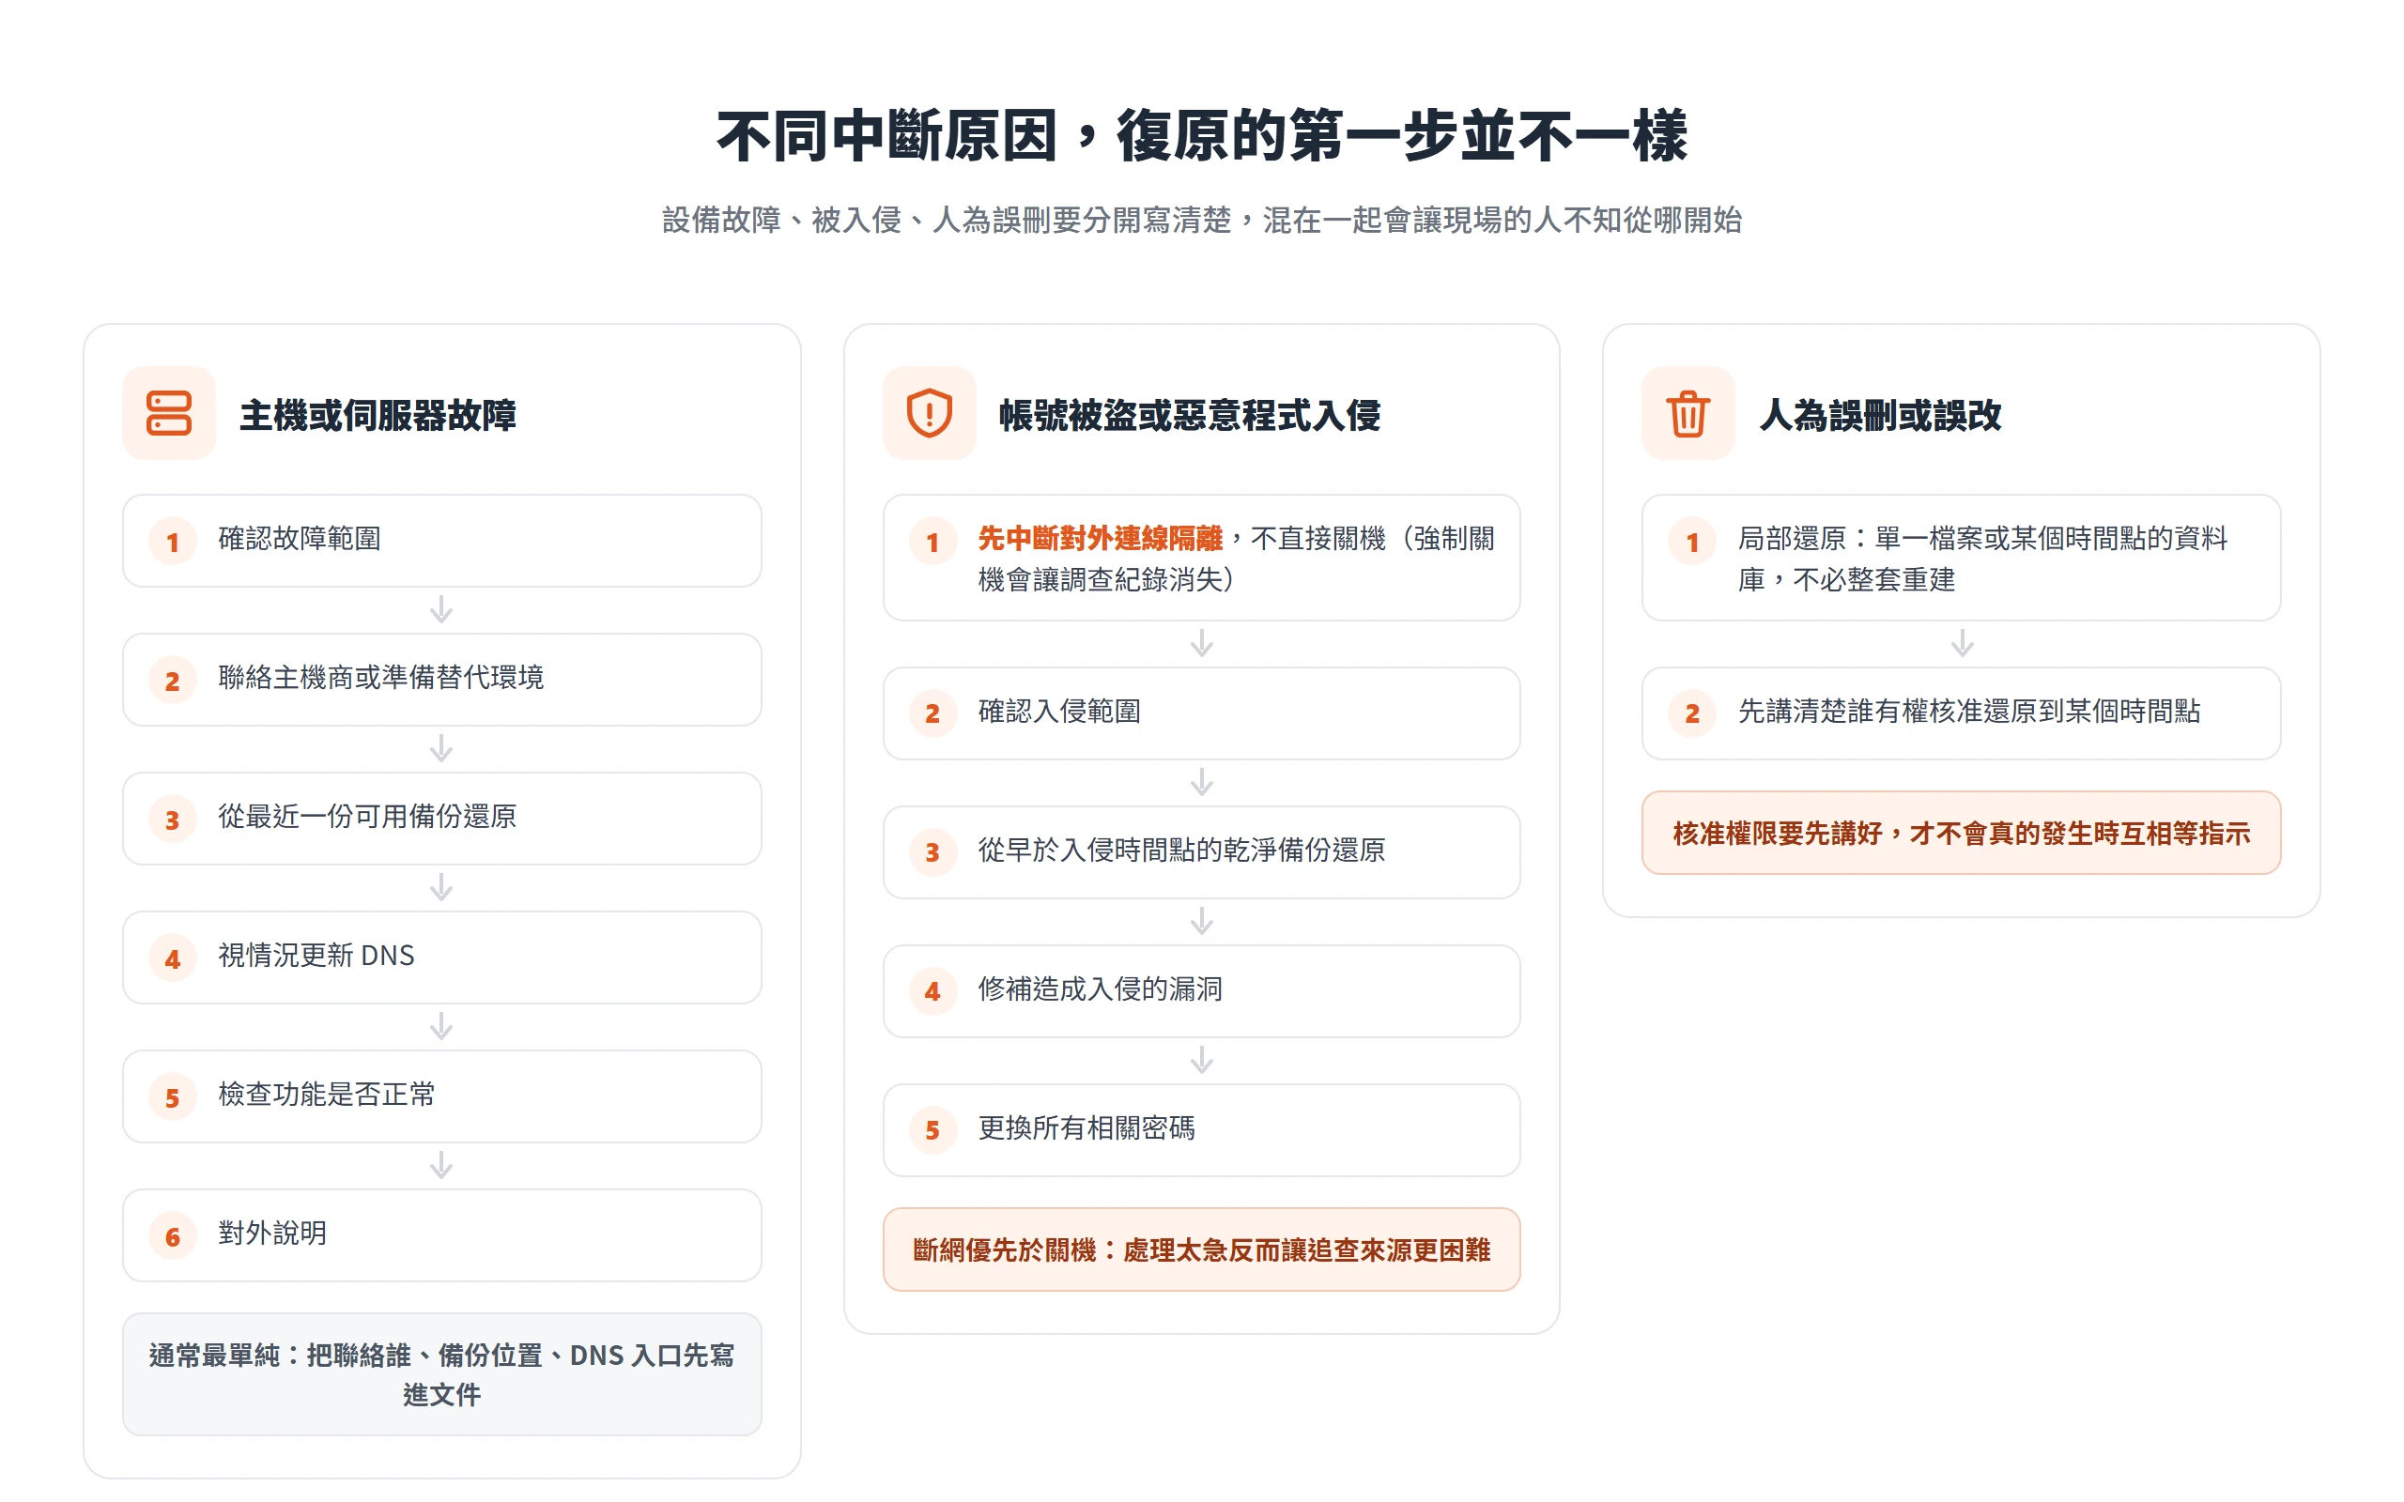
Task: Click the step 視情況更新 DNS
Action: [x=442, y=958]
